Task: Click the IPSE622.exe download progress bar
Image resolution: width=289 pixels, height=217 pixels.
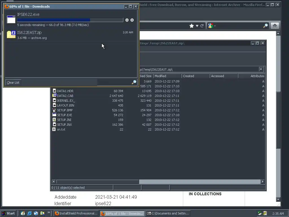Action: pos(70,20)
